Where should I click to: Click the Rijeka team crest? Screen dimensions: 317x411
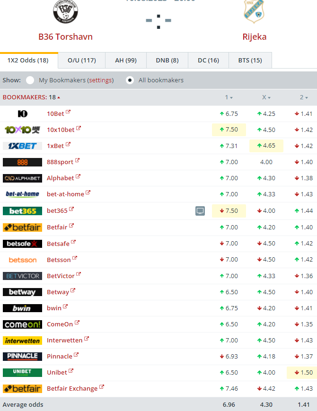(x=254, y=11)
